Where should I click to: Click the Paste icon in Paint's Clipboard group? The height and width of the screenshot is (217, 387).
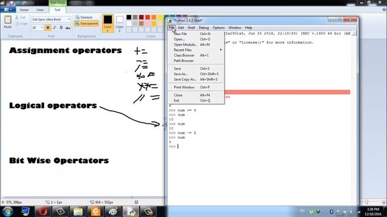(8, 20)
